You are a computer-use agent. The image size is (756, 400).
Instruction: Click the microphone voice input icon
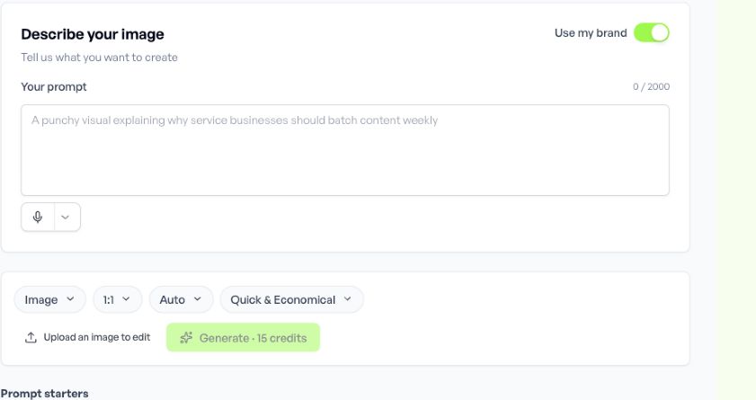[38, 217]
